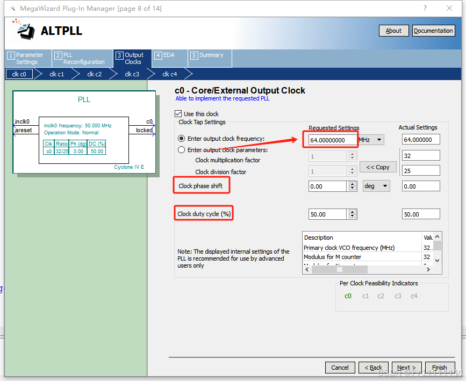The width and height of the screenshot is (466, 381).
Task: Open the help question mark in title bar
Action: coord(425,8)
